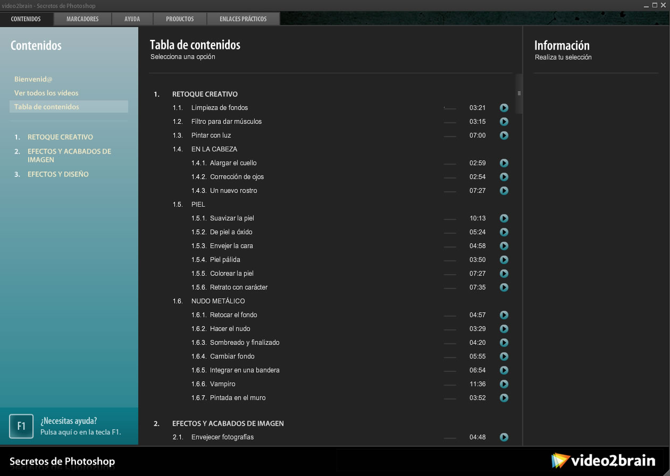Click the video2brain logo
This screenshot has width=670, height=476.
(604, 461)
